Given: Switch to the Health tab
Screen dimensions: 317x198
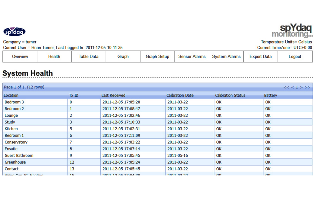Looking at the screenshot, I should [x=54, y=56].
